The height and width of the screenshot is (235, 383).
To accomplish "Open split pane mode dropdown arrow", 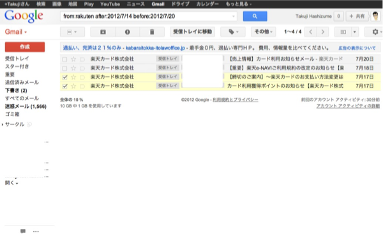I will [355, 32].
